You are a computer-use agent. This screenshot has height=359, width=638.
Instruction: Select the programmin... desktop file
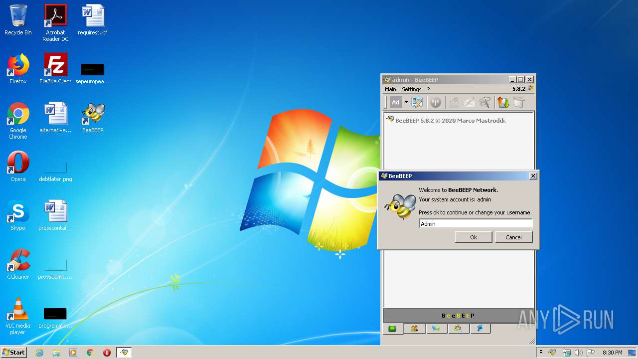[x=55, y=318]
